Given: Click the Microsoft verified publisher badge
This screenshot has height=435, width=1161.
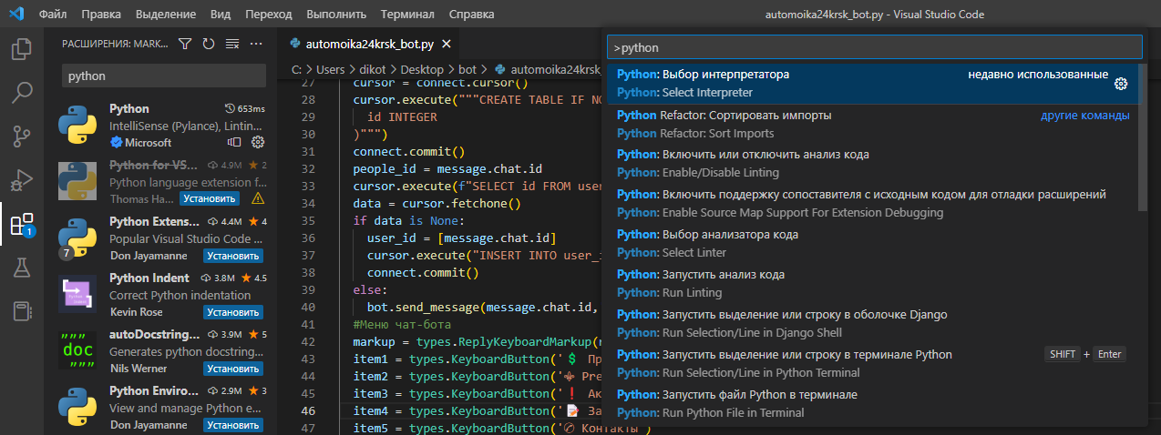Looking at the screenshot, I should point(116,143).
